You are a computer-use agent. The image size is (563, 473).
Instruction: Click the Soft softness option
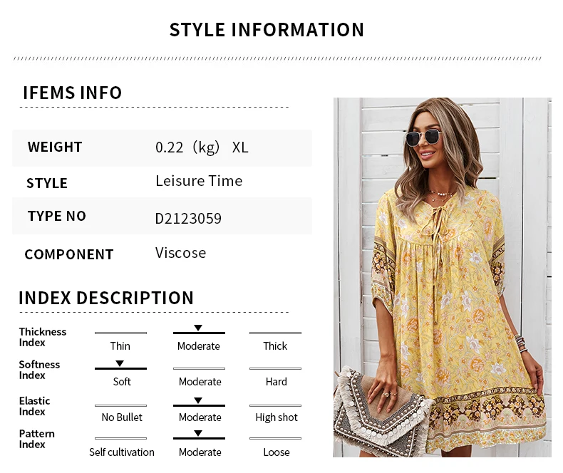click(122, 382)
